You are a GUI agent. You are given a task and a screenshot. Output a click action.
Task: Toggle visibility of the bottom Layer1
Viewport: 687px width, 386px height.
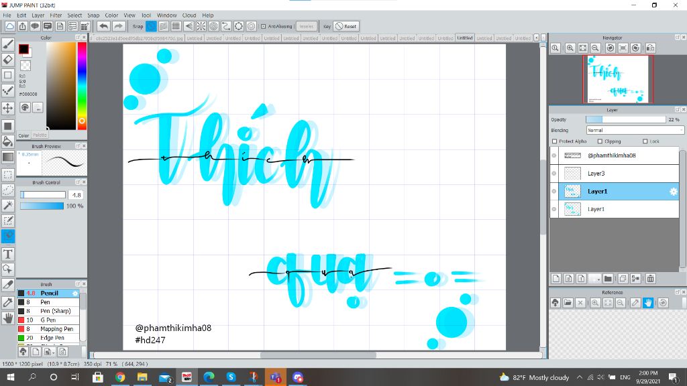pyautogui.click(x=554, y=209)
